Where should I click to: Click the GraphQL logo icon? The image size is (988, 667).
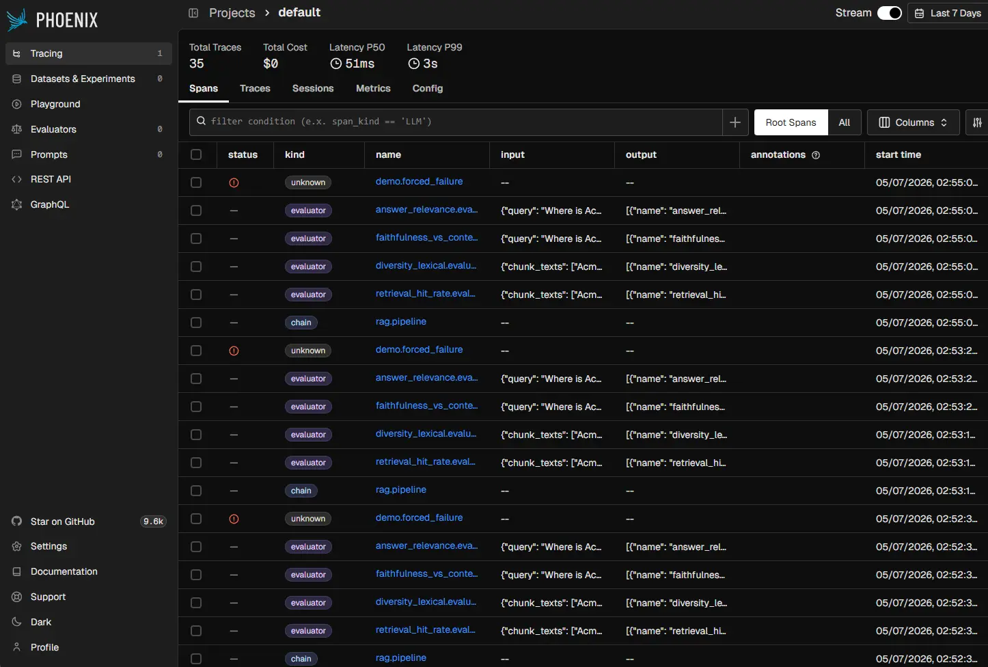click(17, 204)
